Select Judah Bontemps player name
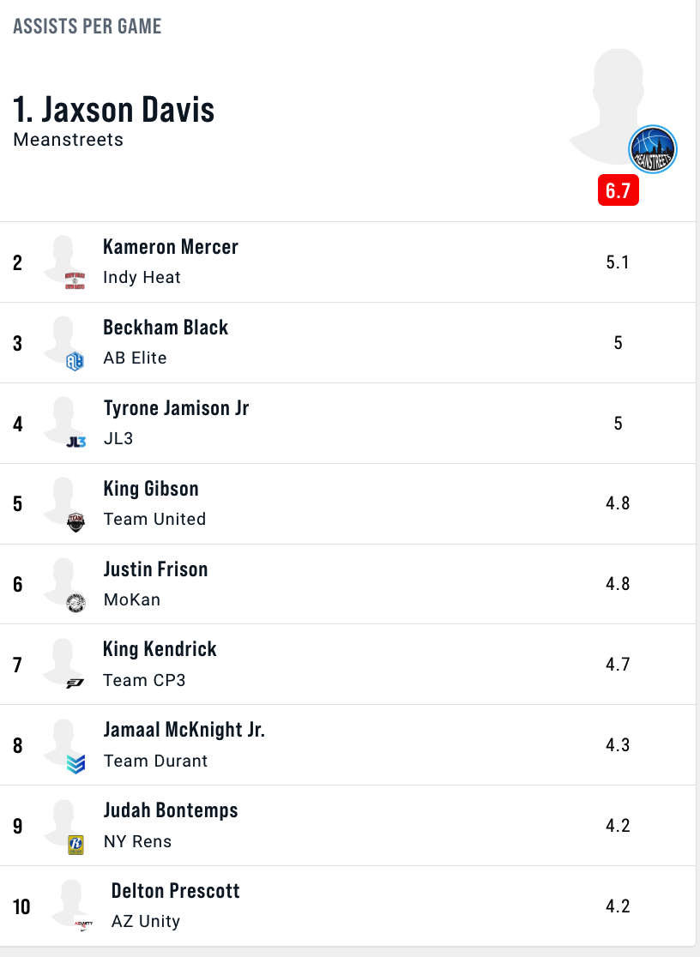This screenshot has height=957, width=700. click(x=171, y=810)
